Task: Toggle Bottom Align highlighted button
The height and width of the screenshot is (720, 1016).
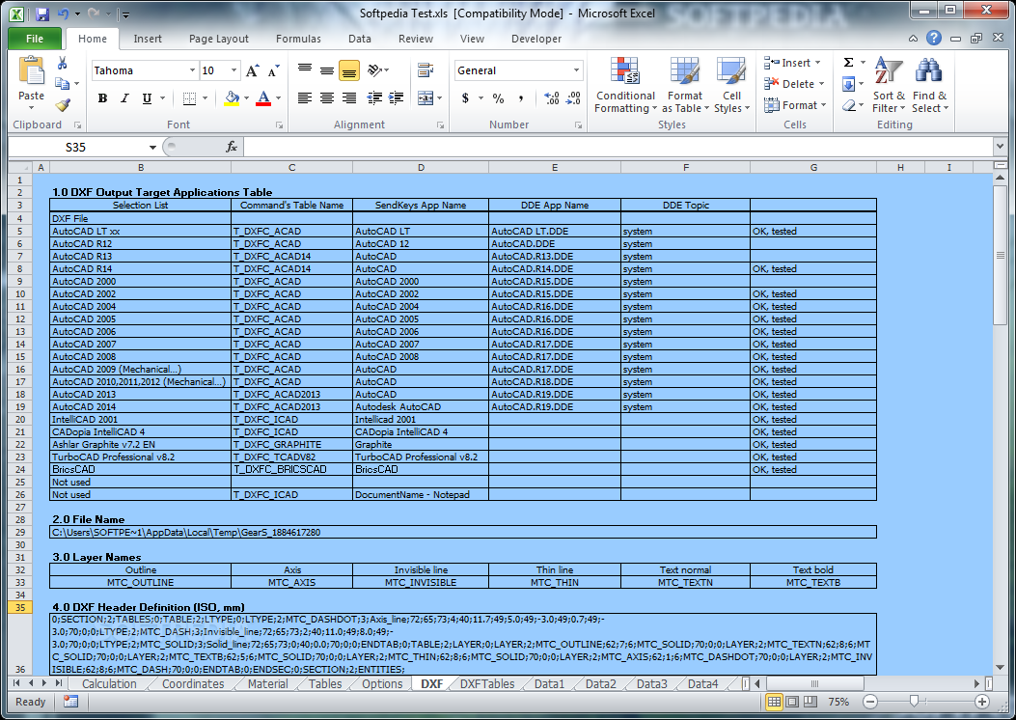Action: coord(349,70)
